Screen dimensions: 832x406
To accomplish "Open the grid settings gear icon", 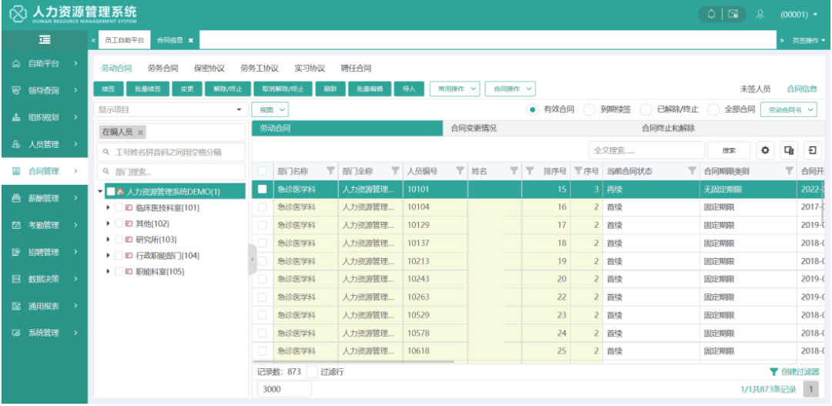I will click(766, 150).
